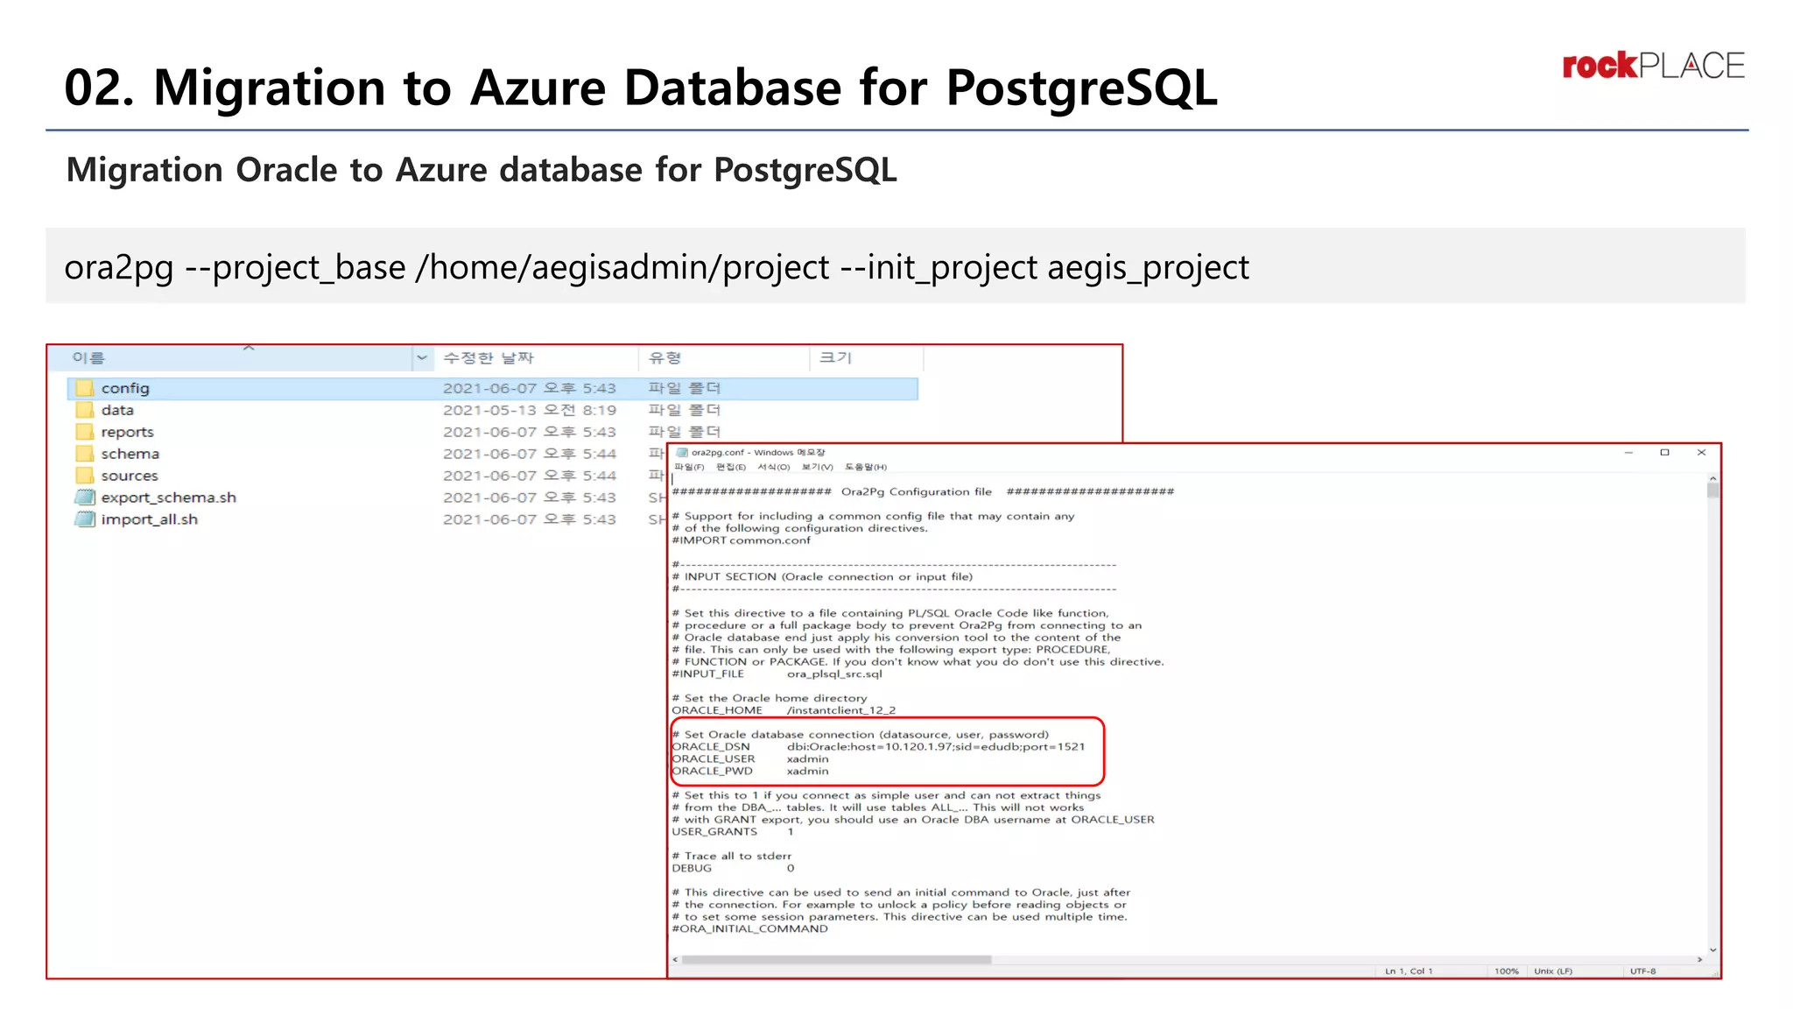Open the 보기(V) menu in Notepad

818,467
